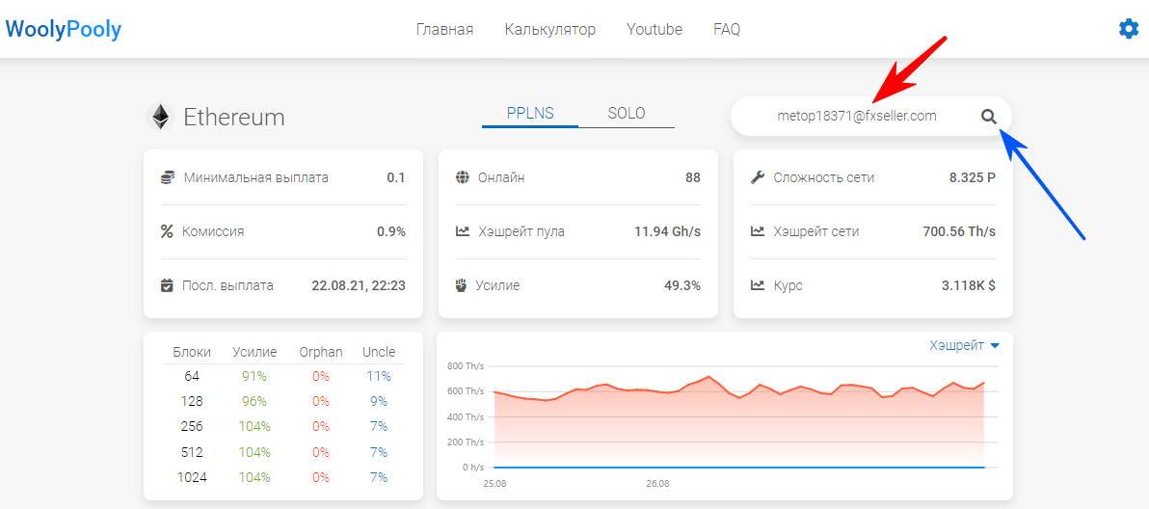Click the Orphan column header
The image size is (1149, 509).
click(321, 352)
